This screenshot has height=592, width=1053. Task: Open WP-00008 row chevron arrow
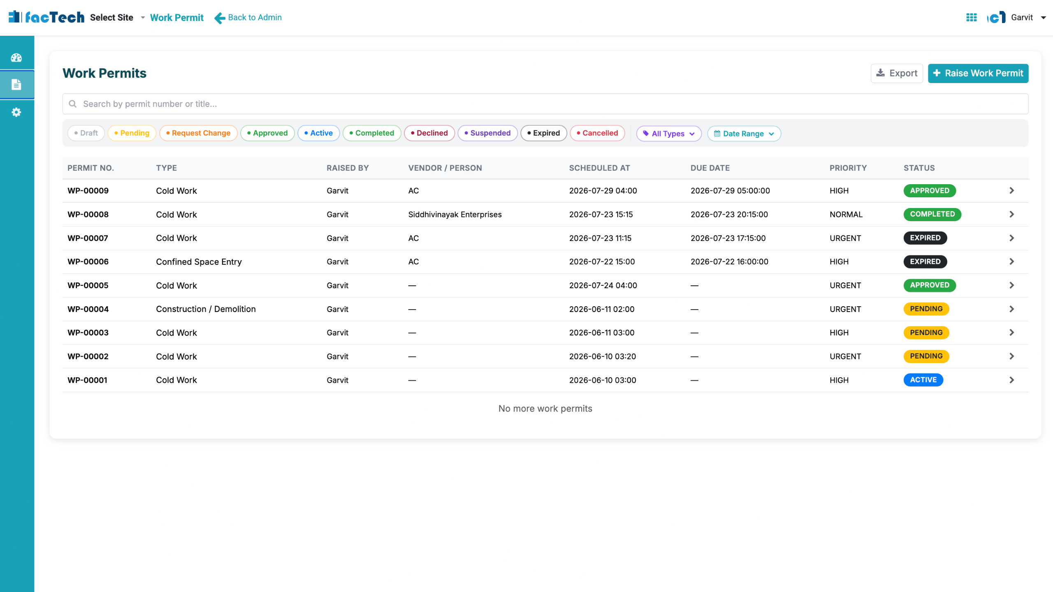click(1012, 214)
